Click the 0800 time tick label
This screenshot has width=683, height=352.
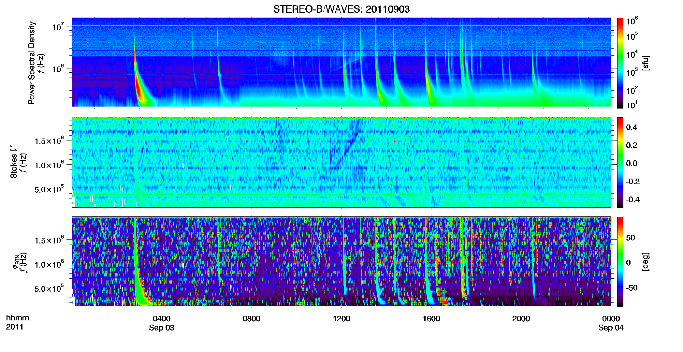click(252, 319)
